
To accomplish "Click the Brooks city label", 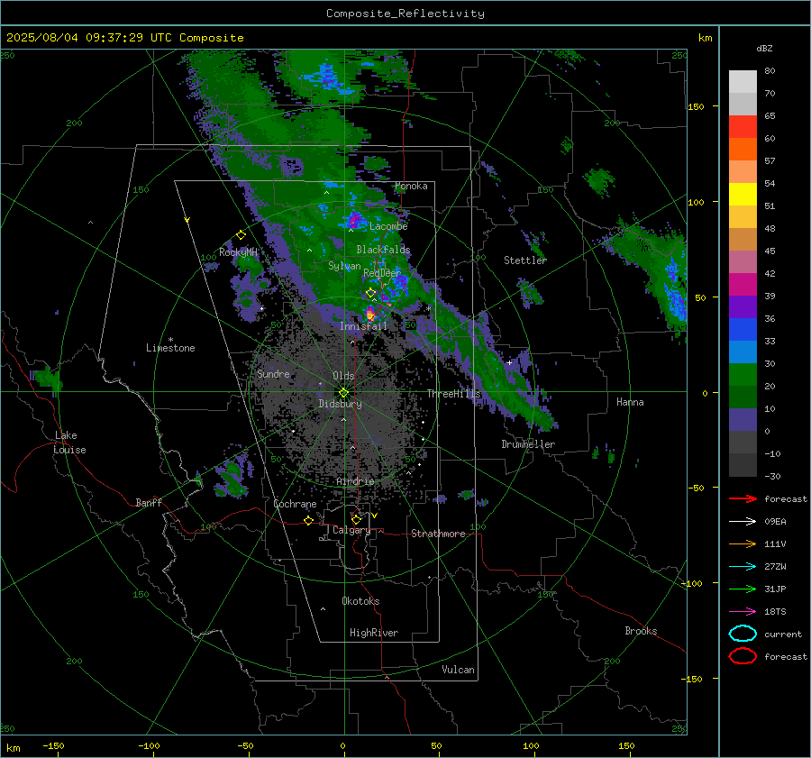I will pos(641,631).
